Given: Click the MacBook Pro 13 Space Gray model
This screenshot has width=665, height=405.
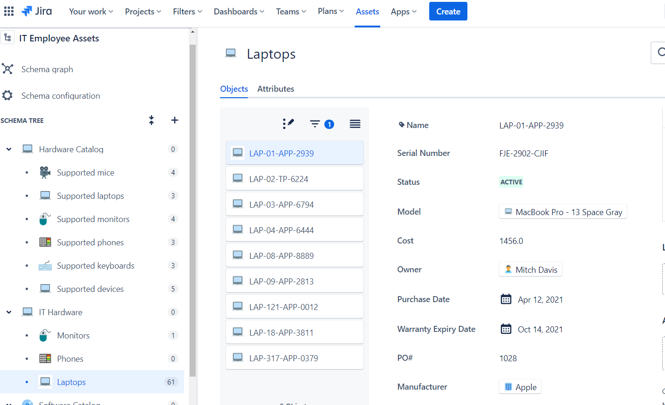Looking at the screenshot, I should [x=562, y=212].
